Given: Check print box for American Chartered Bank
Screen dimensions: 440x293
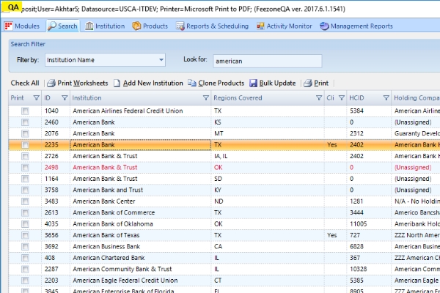Looking at the screenshot, I should [x=25, y=258].
